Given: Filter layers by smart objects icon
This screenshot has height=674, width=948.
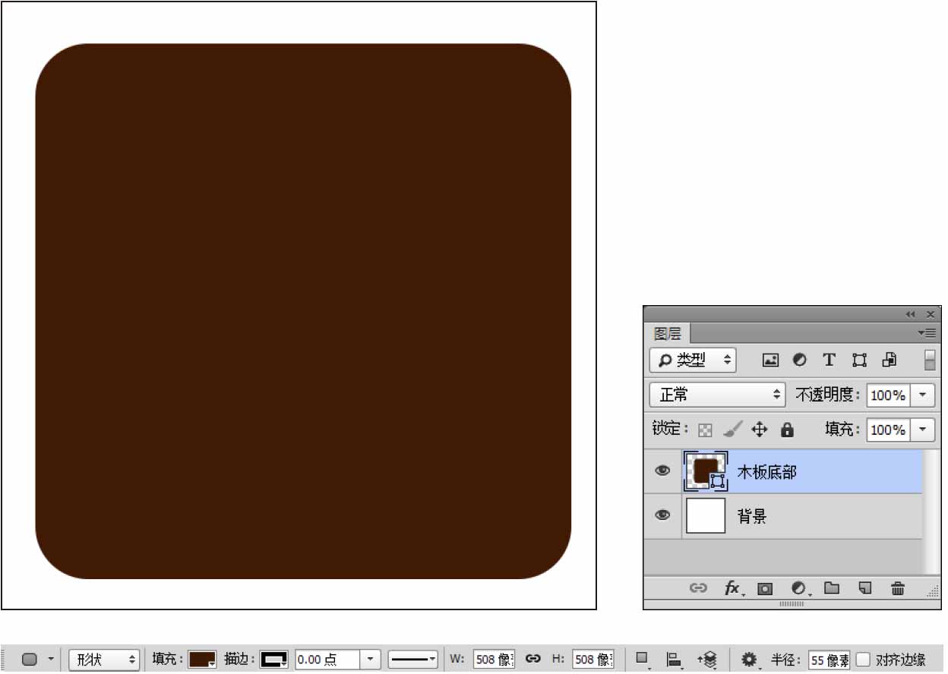Looking at the screenshot, I should (x=890, y=361).
